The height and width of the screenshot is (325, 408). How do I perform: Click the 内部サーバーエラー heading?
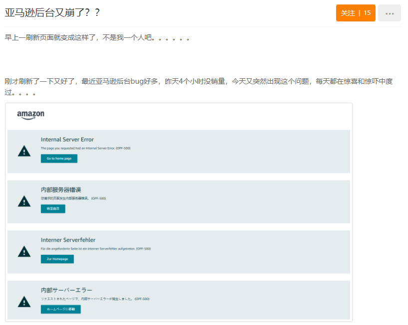[x=66, y=290]
